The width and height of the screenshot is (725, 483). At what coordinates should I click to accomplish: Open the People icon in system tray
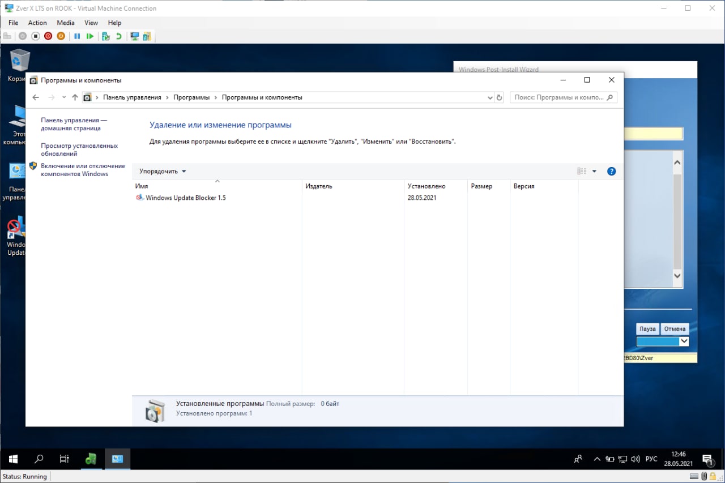click(578, 459)
